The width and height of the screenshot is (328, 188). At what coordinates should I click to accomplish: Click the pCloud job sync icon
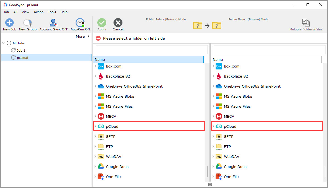point(13,57)
